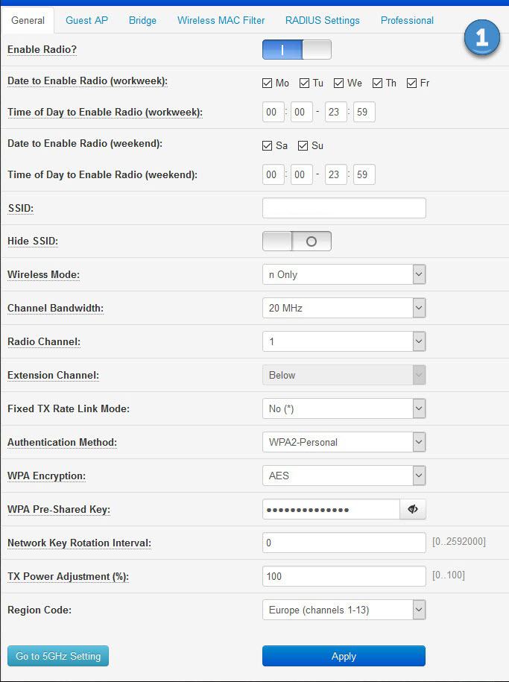This screenshot has width=509, height=682.
Task: Toggle the Hide SSID switch
Action: click(x=297, y=241)
